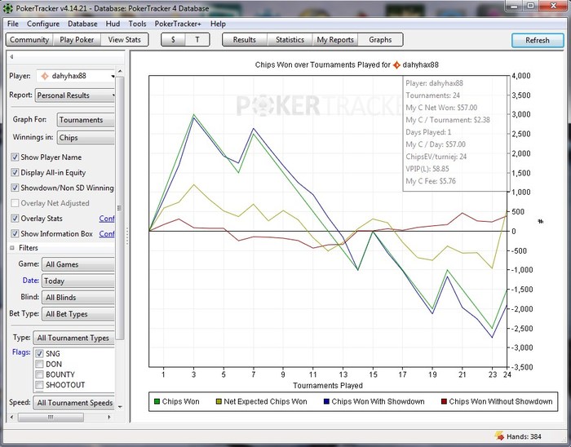The width and height of the screenshot is (571, 447).
Task: Click the Date filter label link
Action: point(31,281)
